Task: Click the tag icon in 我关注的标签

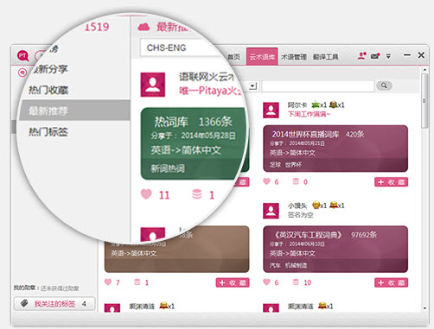Action: (x=24, y=303)
